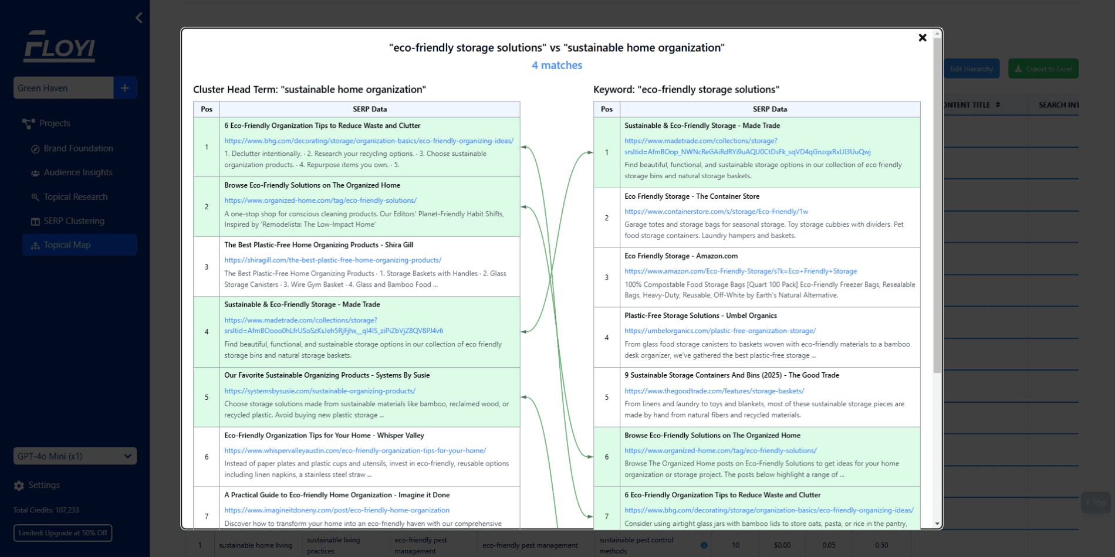The image size is (1115, 557).
Task: Open the containerstore.com Eco-Friendly link
Action: 716,212
